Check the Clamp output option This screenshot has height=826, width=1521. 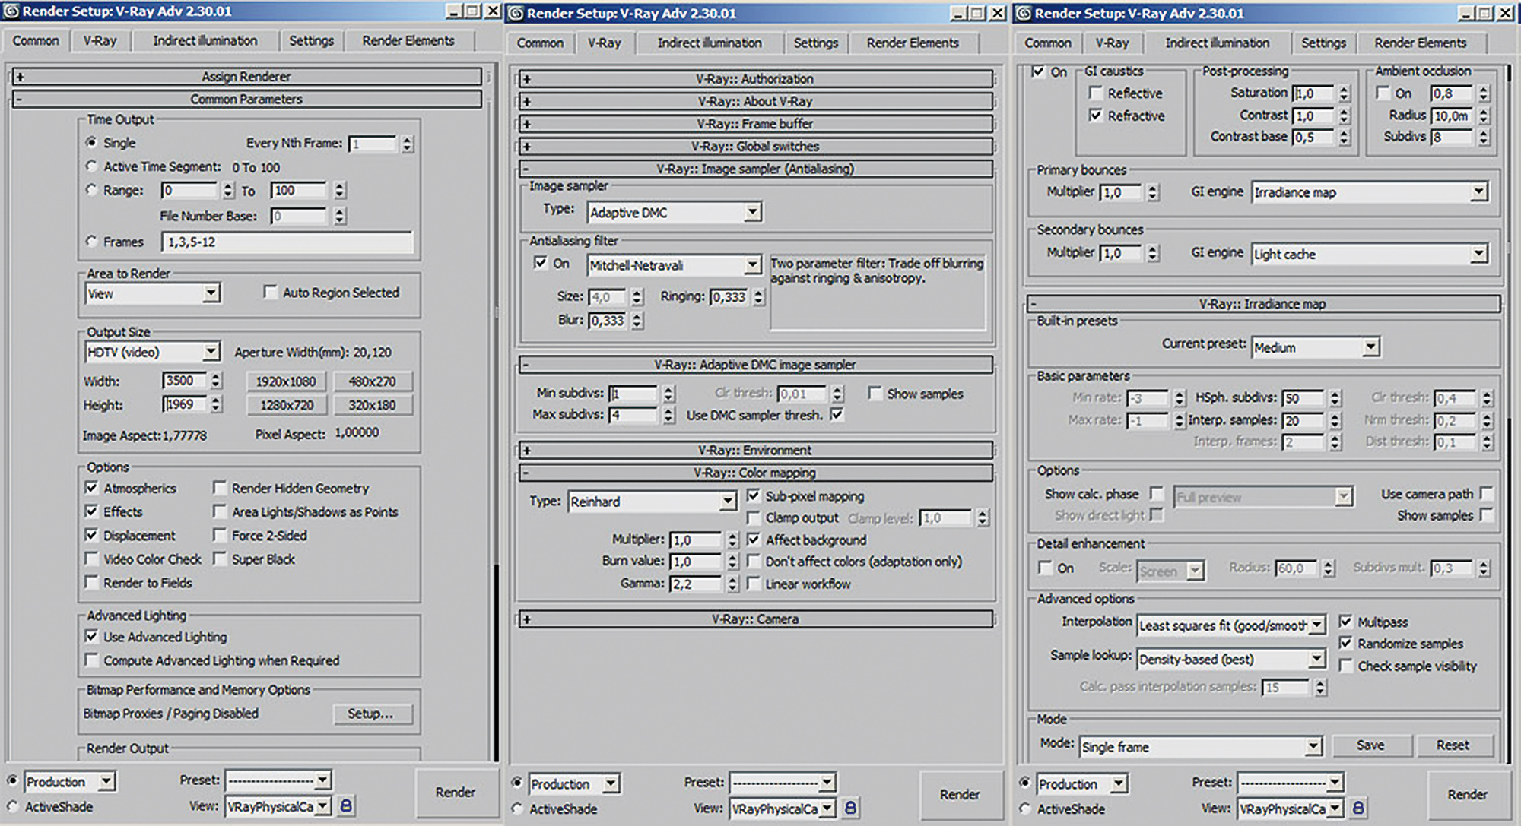tap(754, 517)
